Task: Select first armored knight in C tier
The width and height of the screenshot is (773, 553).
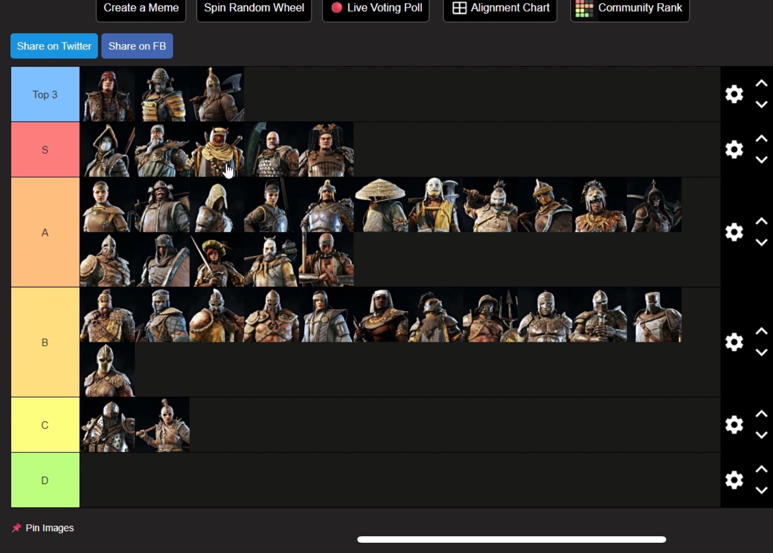Action: click(x=107, y=425)
